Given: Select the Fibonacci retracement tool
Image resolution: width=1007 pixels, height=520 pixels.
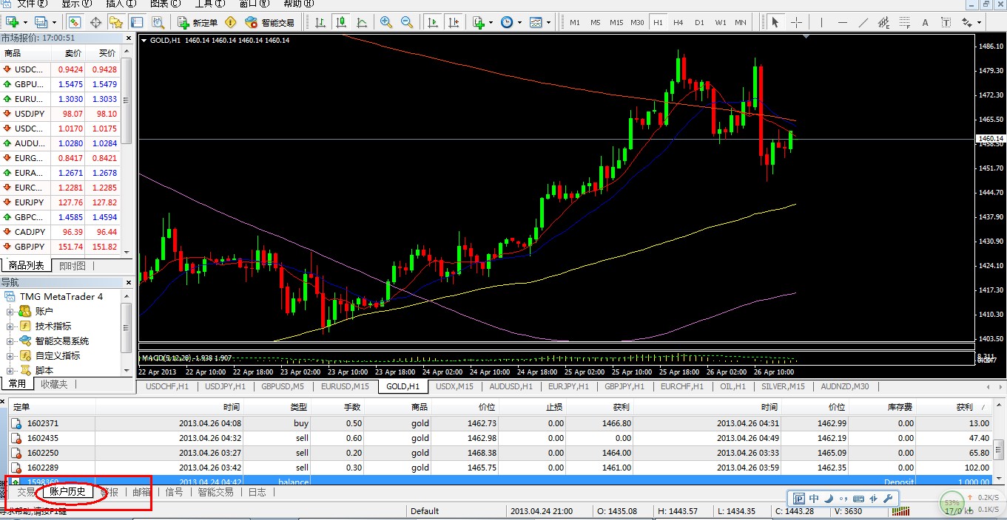Looking at the screenshot, I should pyautogui.click(x=904, y=22).
